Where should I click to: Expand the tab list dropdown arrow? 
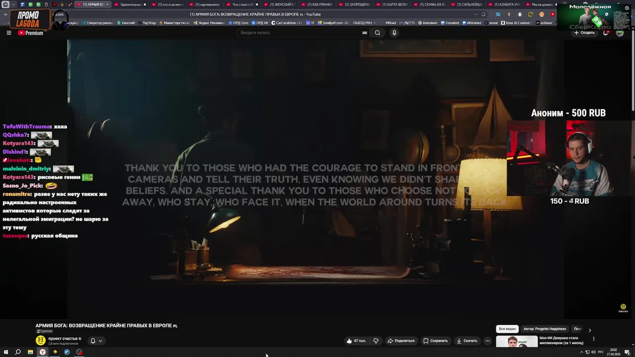pos(13,4)
